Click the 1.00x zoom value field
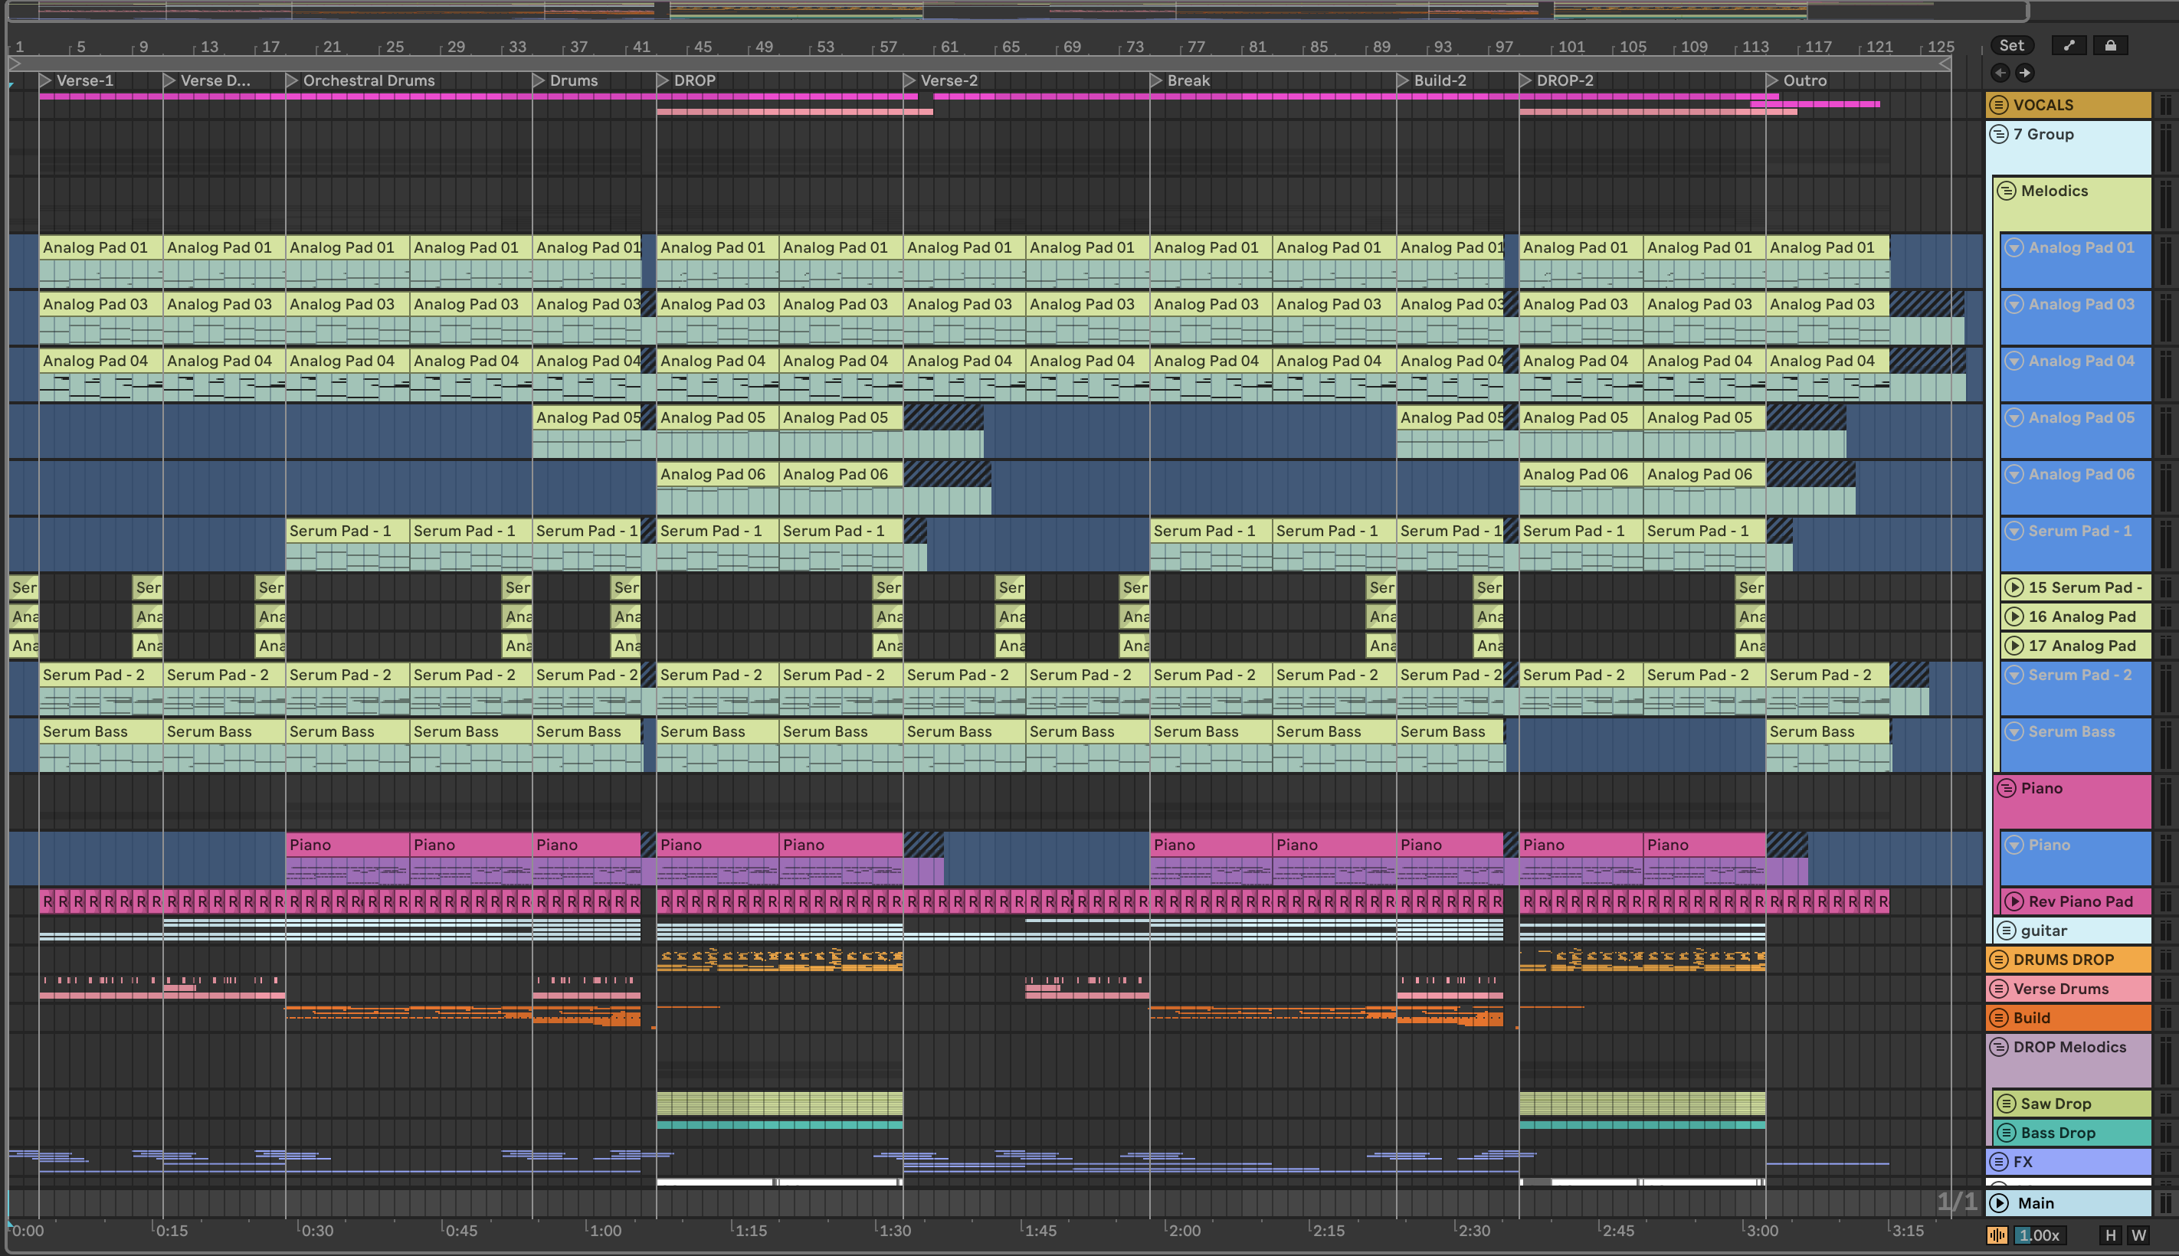This screenshot has width=2179, height=1256. pos(2040,1235)
